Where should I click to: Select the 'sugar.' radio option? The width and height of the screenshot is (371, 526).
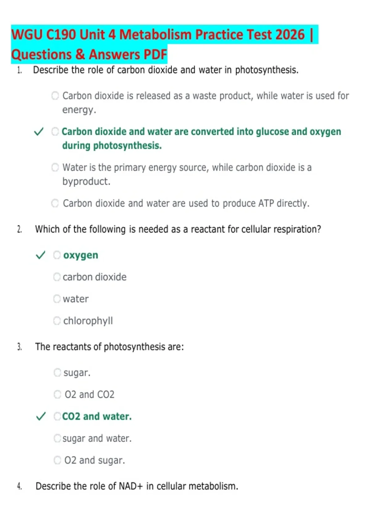pyautogui.click(x=57, y=373)
